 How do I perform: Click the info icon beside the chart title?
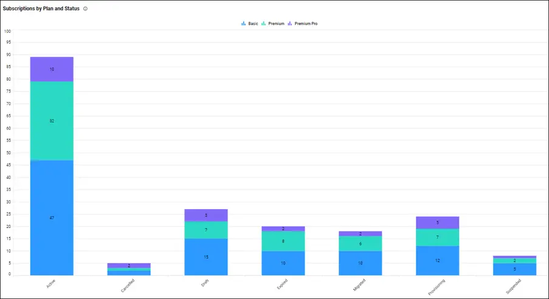[85, 9]
